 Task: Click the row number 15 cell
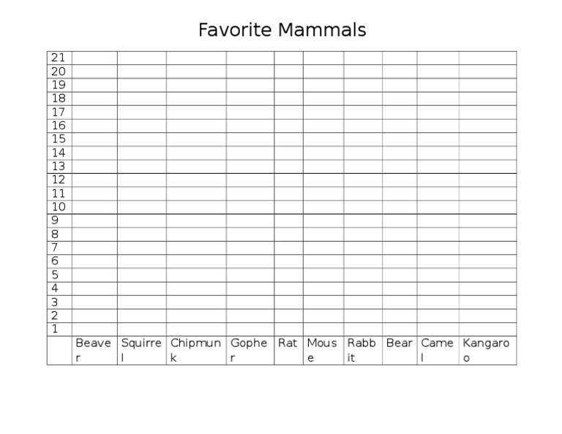59,139
